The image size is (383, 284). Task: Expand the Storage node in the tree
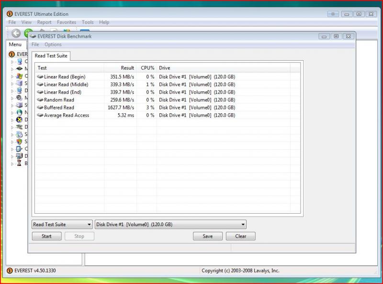[x=12, y=105]
